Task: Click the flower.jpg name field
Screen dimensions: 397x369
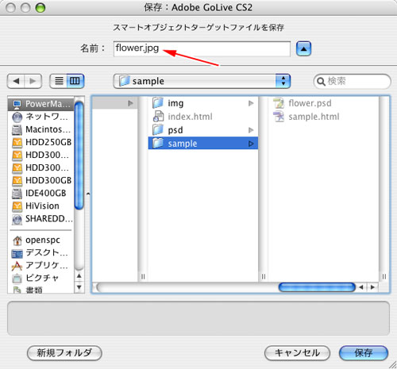Action: 202,48
